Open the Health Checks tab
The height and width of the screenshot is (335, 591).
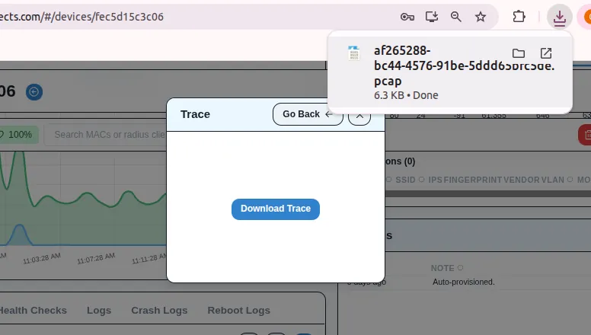pyautogui.click(x=33, y=311)
